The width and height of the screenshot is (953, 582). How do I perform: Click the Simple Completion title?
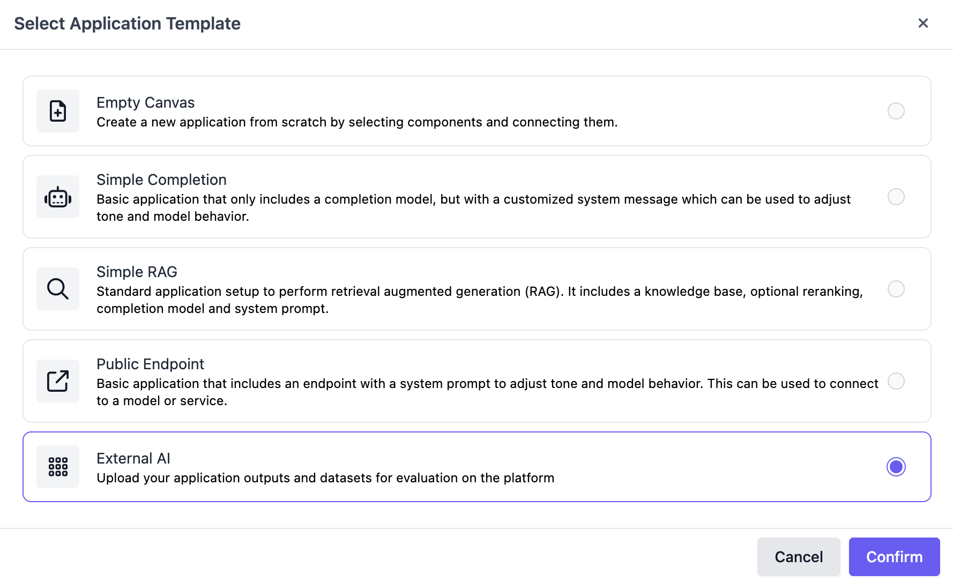[161, 180]
